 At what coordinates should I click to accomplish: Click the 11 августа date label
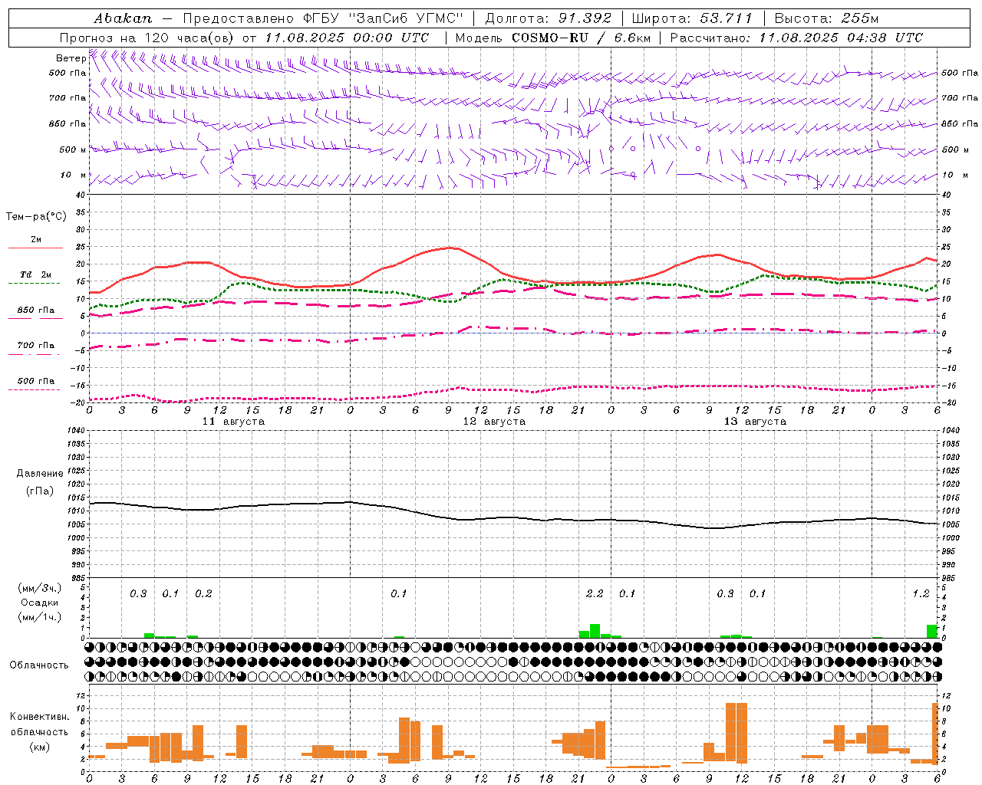coord(233,422)
